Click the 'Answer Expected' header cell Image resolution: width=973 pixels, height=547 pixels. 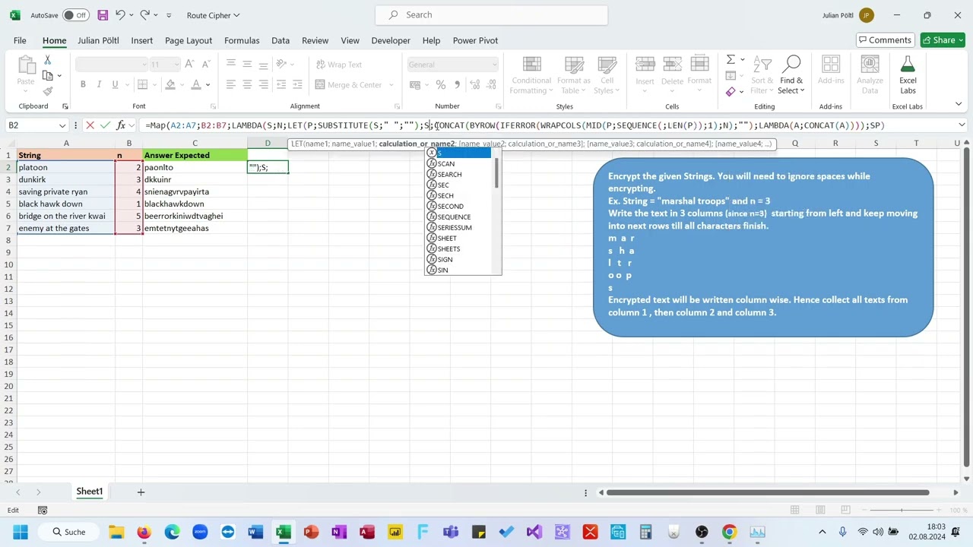[x=195, y=155]
